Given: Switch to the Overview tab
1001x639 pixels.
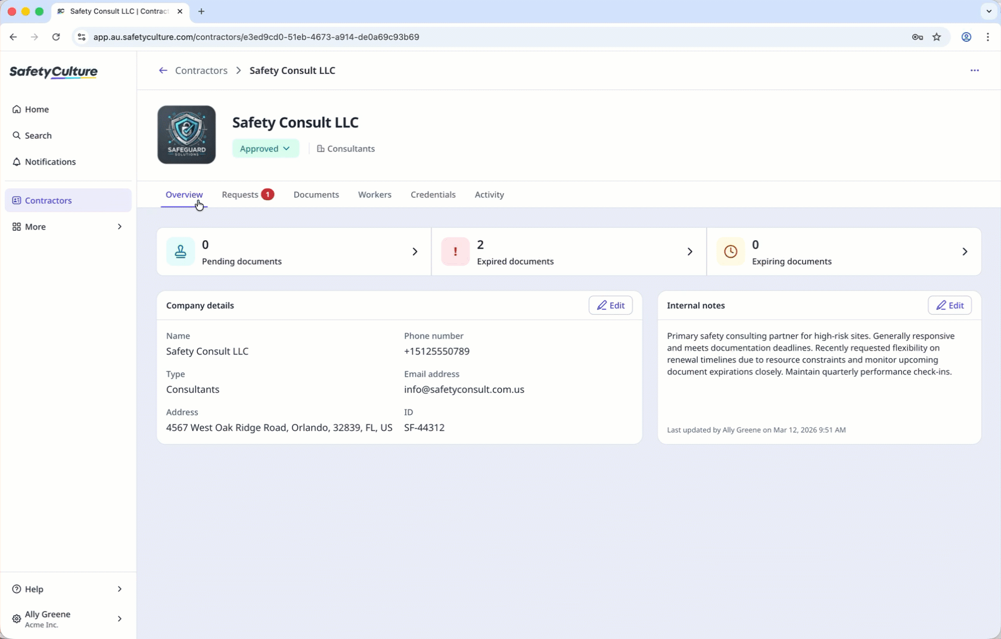Looking at the screenshot, I should pyautogui.click(x=184, y=194).
